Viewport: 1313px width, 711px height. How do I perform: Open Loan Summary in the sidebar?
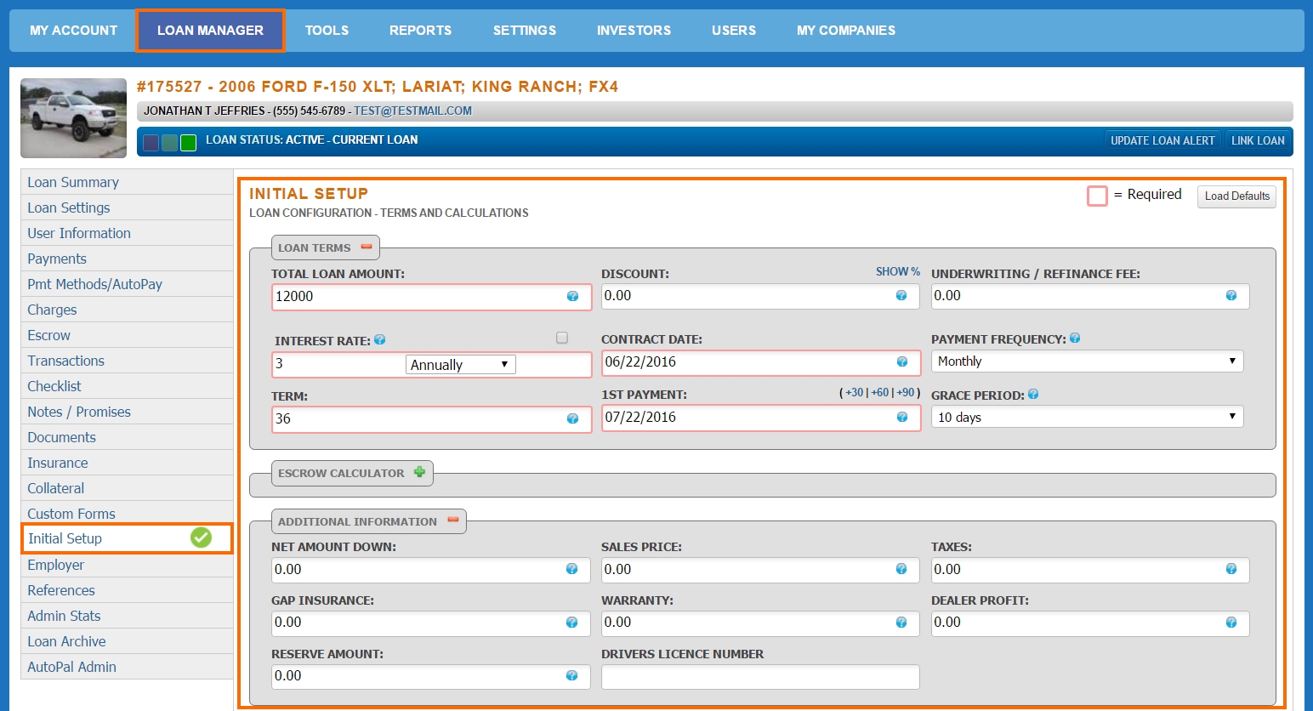point(127,182)
